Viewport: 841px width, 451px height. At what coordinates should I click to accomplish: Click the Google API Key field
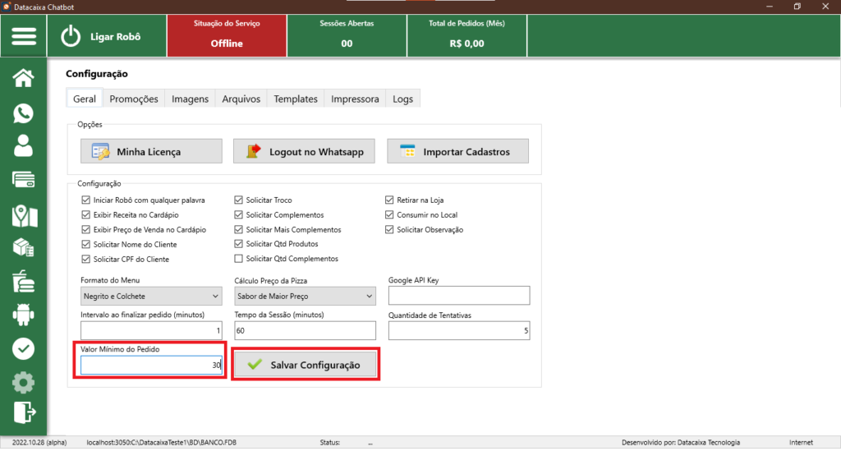click(x=459, y=296)
